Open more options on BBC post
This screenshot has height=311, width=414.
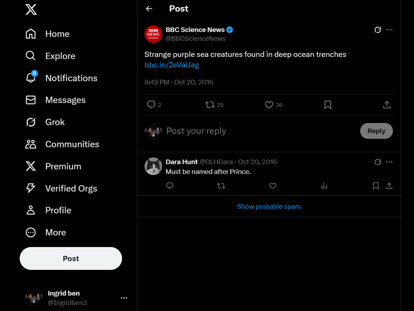389,30
